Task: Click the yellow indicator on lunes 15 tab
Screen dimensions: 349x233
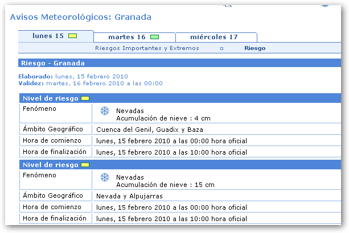Action: [72, 36]
